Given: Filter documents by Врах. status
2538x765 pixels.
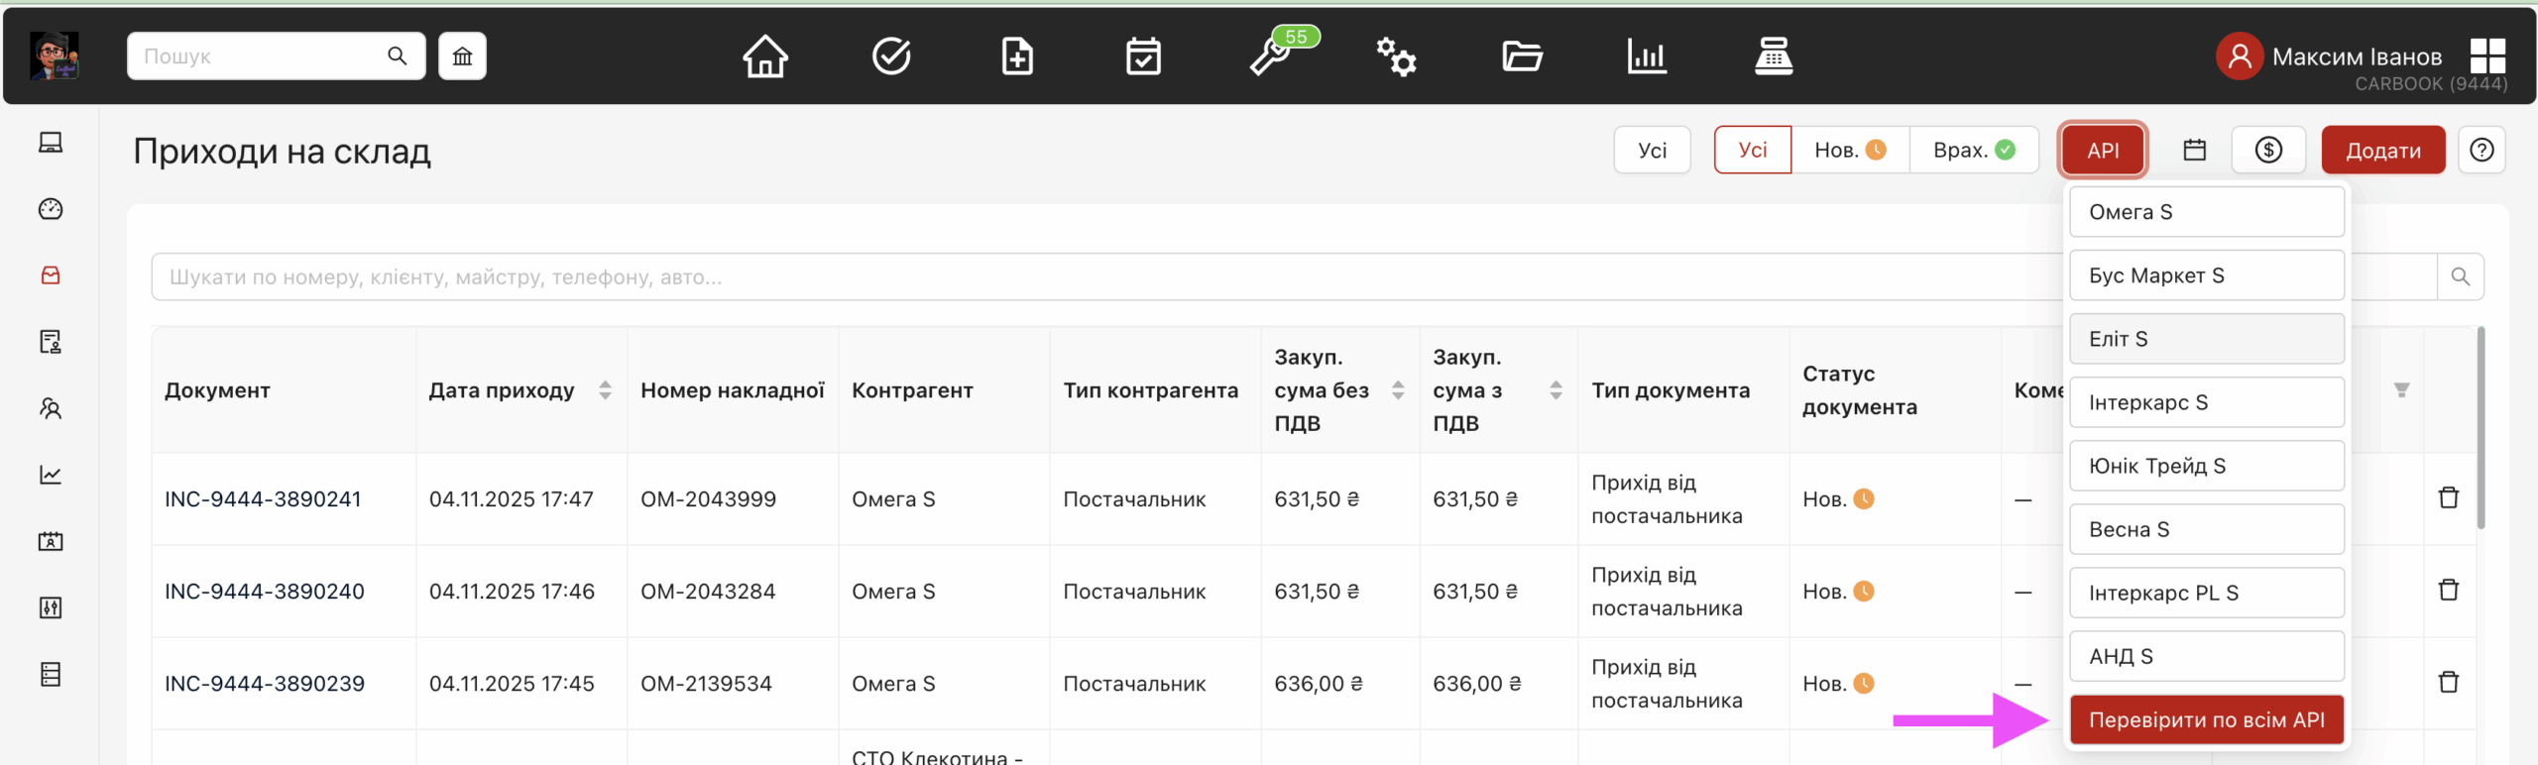Looking at the screenshot, I should pyautogui.click(x=1973, y=150).
